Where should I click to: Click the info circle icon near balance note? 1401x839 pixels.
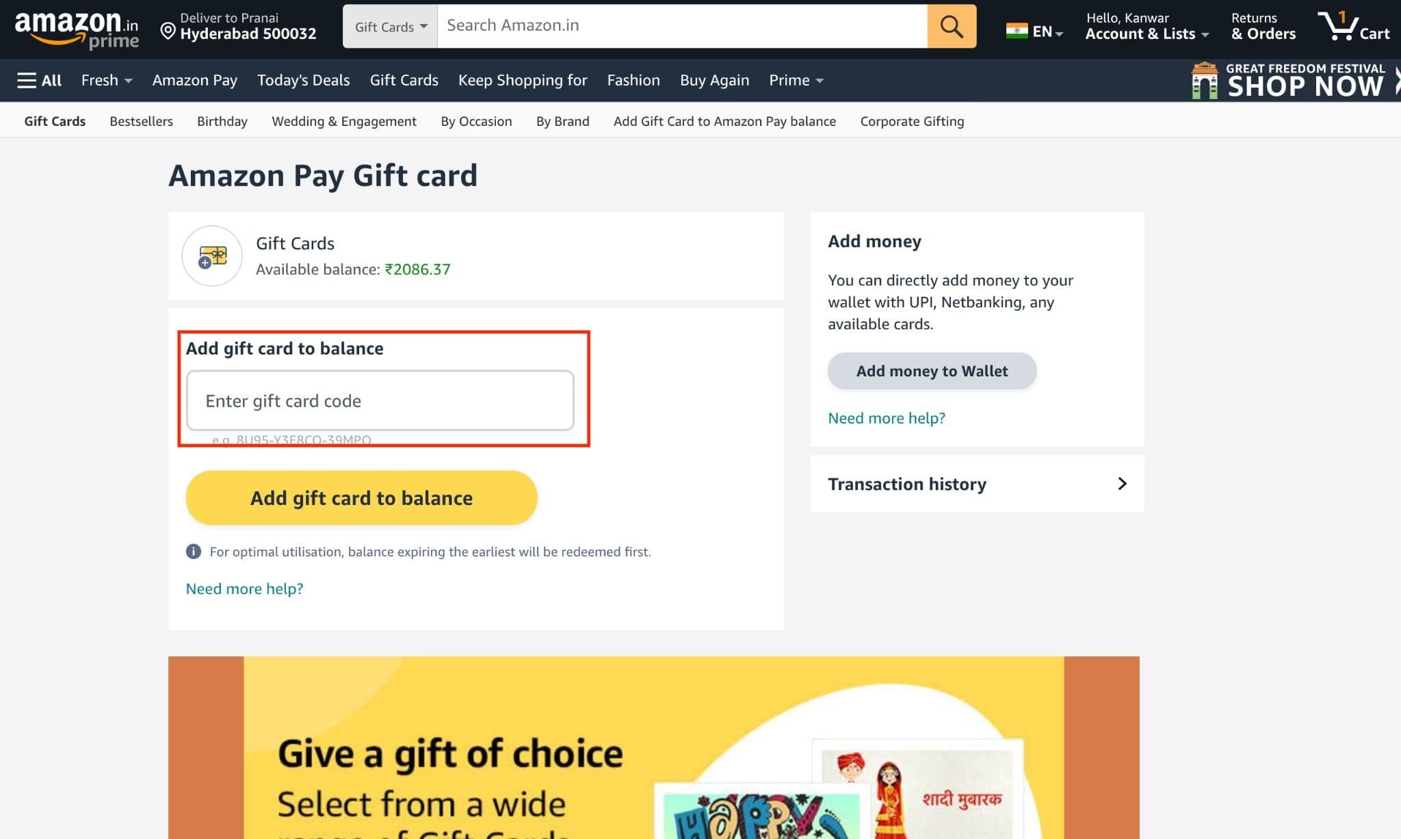click(193, 550)
